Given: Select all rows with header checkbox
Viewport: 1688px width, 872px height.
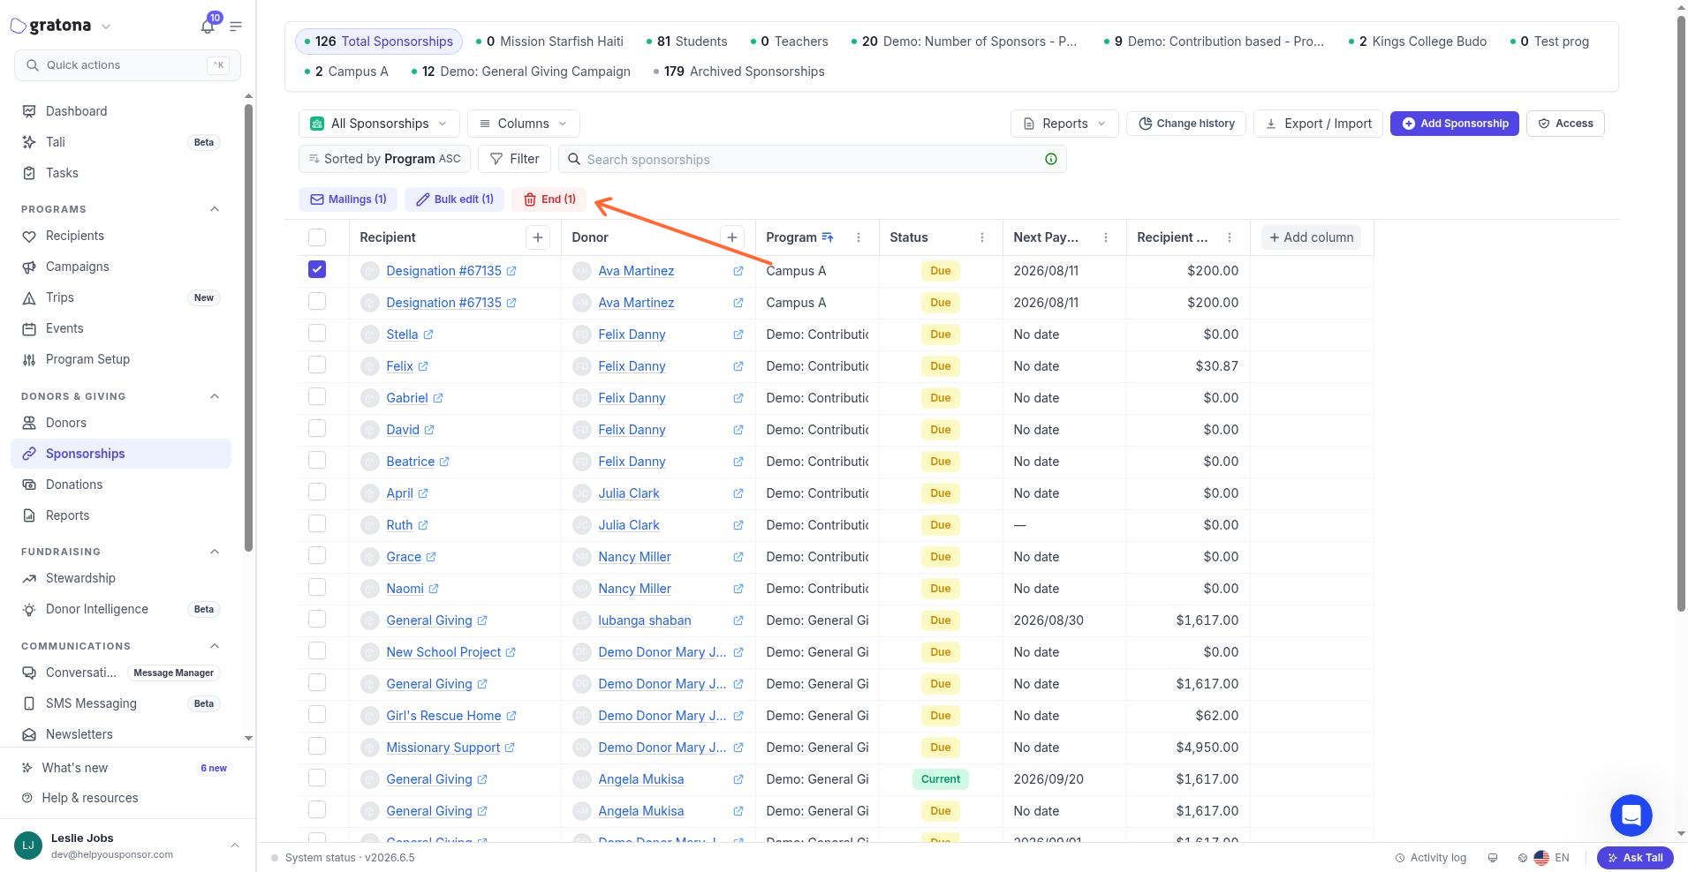Looking at the screenshot, I should (317, 237).
